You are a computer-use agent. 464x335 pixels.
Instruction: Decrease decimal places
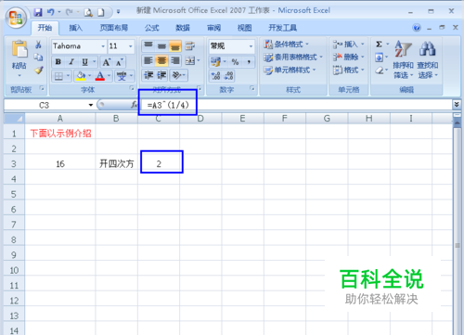pos(229,76)
